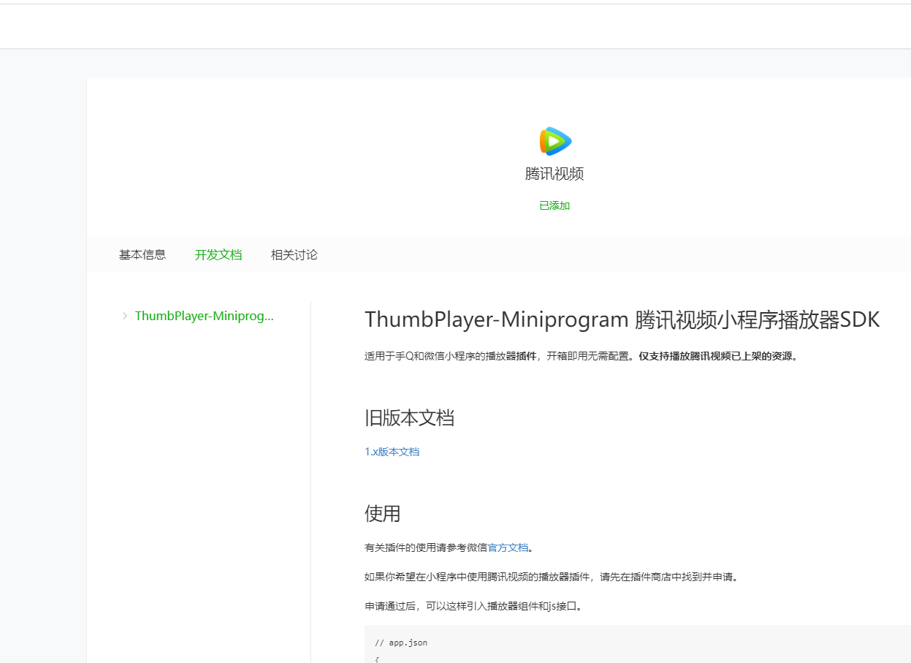Click the line 申请通过后，可以这样引入播放器组件和js接口
The image size is (911, 663).
click(473, 606)
